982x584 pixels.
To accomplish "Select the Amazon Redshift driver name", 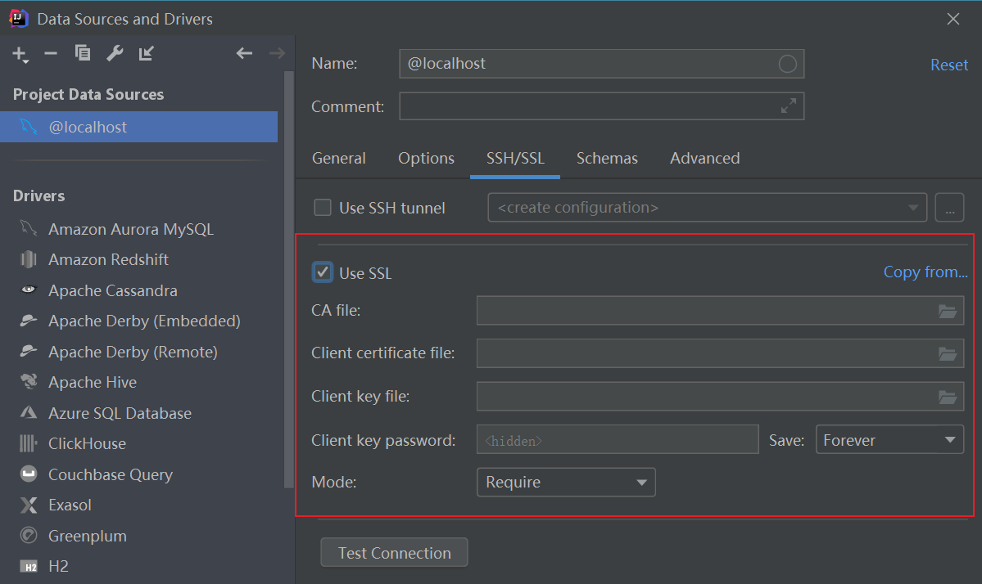I will 108,259.
